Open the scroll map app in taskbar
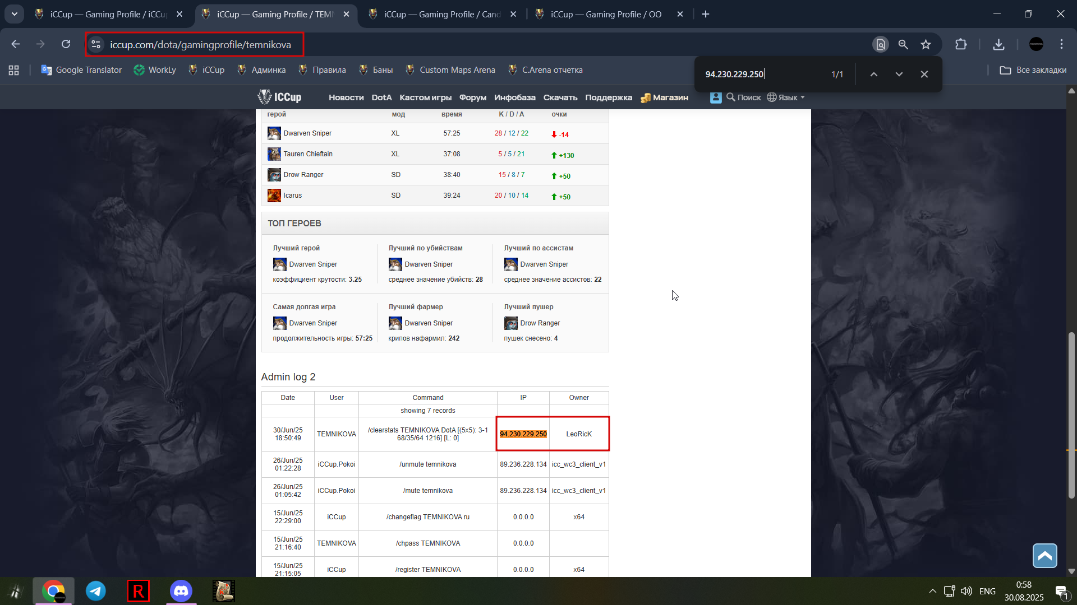The height and width of the screenshot is (605, 1077). tap(223, 591)
